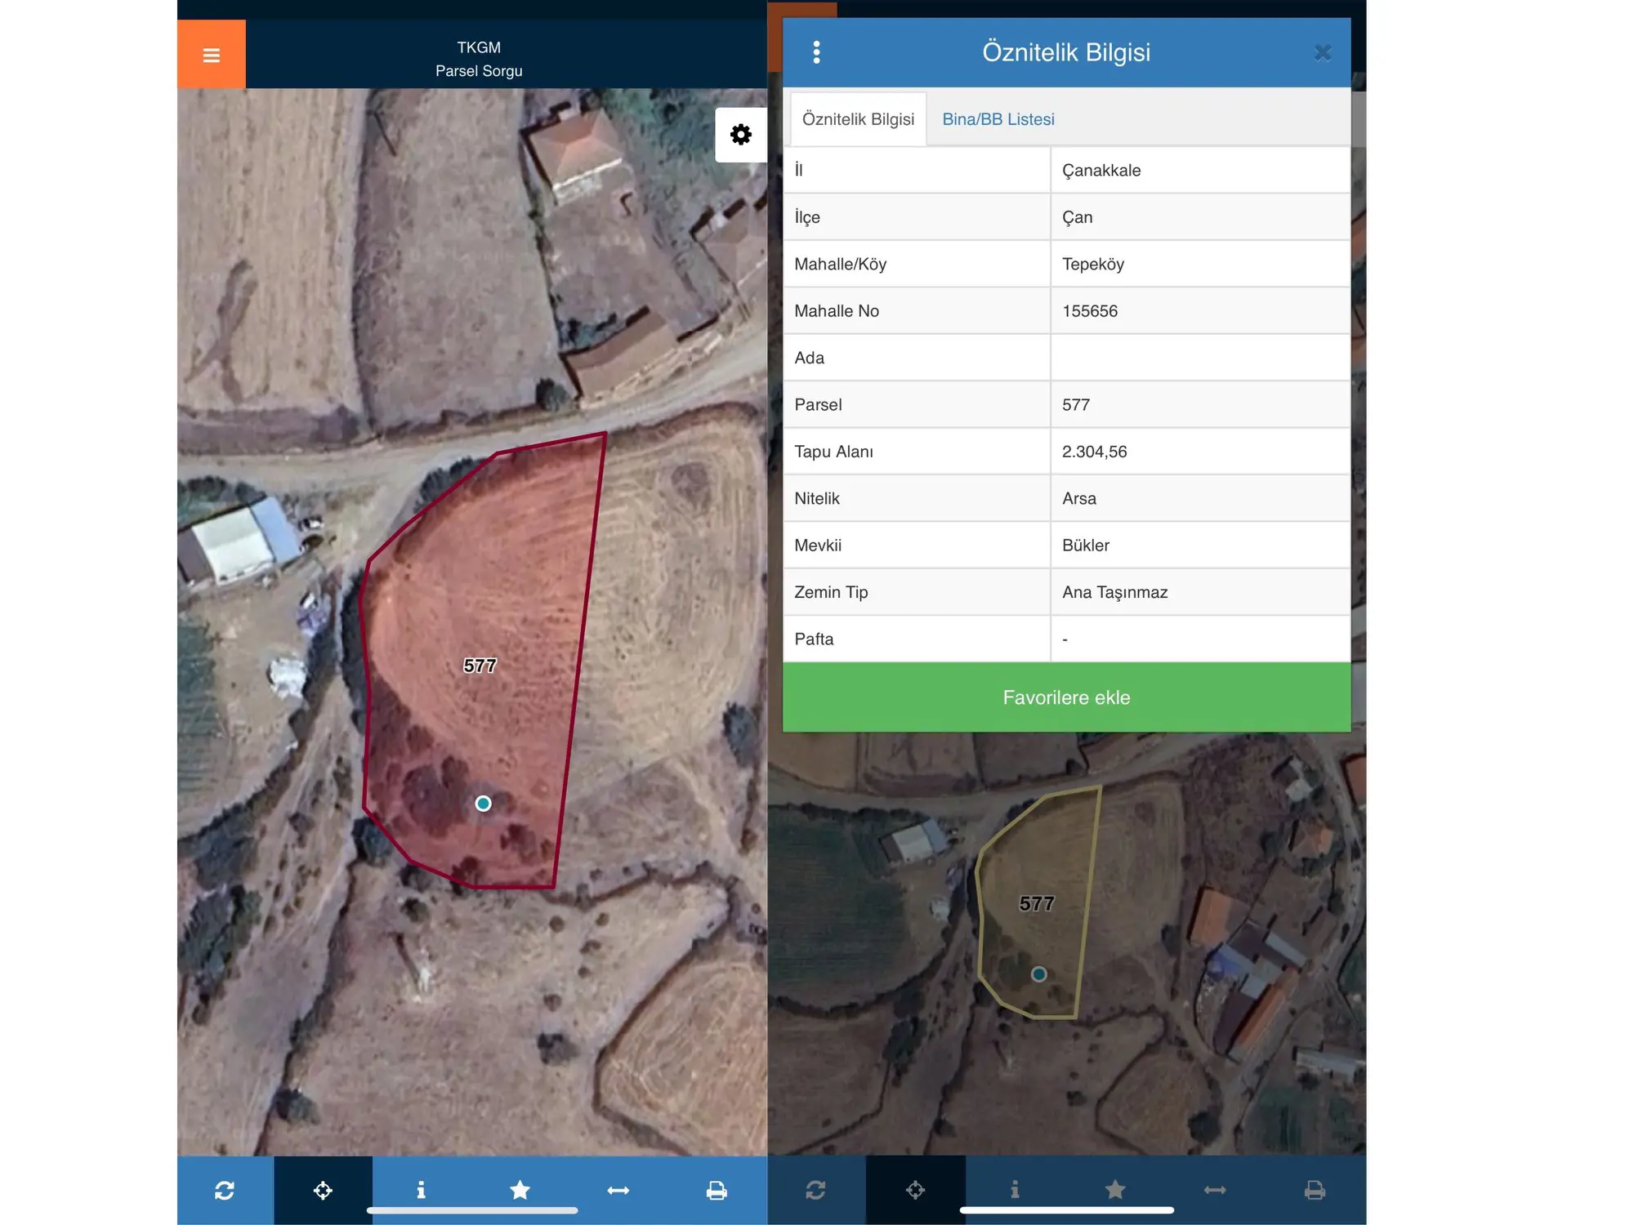Tap refresh icon in left bottom toolbar

(x=225, y=1190)
